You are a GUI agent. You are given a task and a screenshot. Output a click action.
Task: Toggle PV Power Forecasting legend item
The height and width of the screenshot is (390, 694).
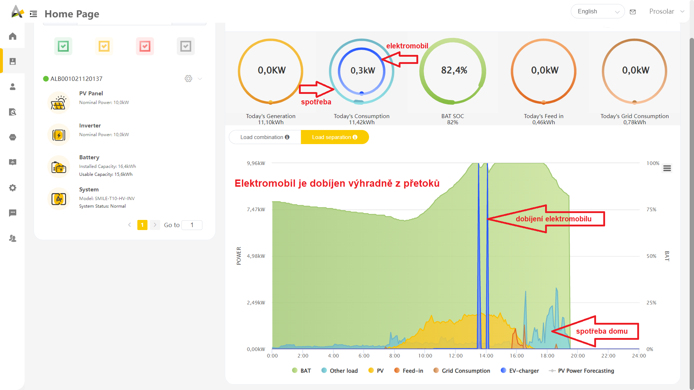pos(581,371)
